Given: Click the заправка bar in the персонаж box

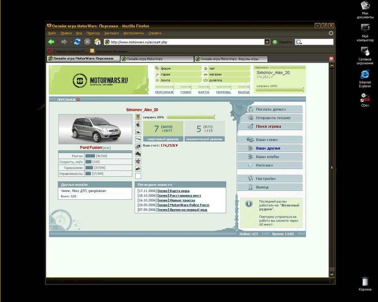Looking at the screenshot, I should pyautogui.click(x=280, y=90).
